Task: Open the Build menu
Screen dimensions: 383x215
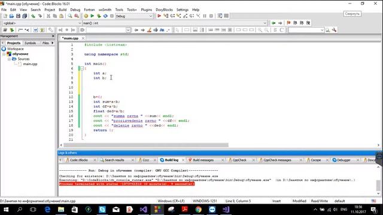Action: (x=62, y=10)
